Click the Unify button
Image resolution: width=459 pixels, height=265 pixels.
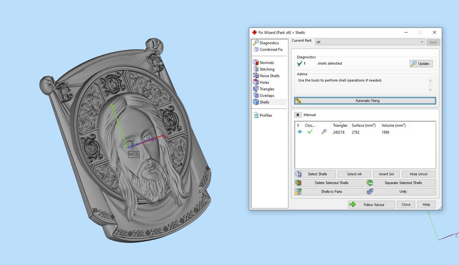coord(401,192)
